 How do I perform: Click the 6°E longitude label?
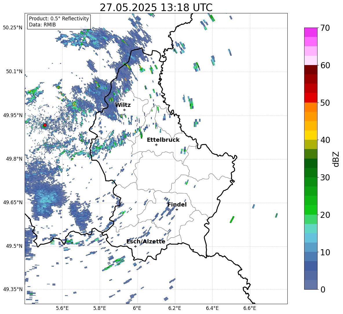(137, 308)
